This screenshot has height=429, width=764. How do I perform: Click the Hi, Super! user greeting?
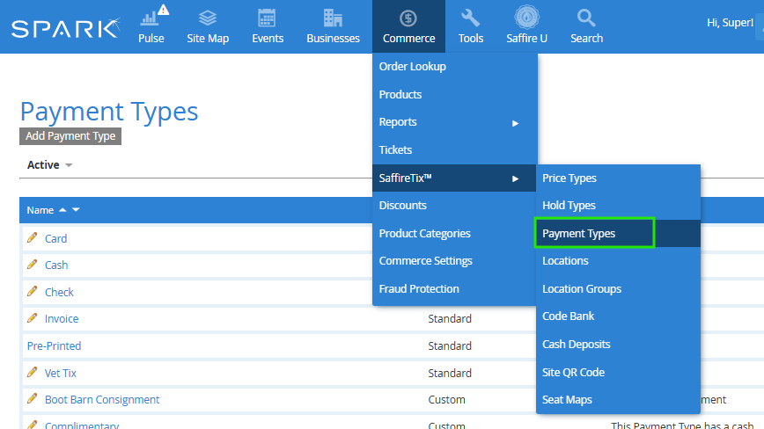click(x=730, y=22)
